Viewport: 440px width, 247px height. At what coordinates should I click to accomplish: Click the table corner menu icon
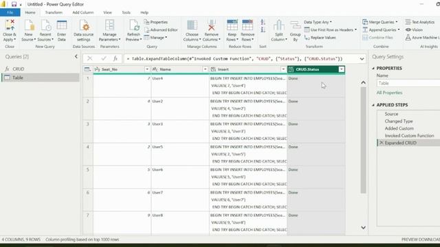(x=87, y=69)
